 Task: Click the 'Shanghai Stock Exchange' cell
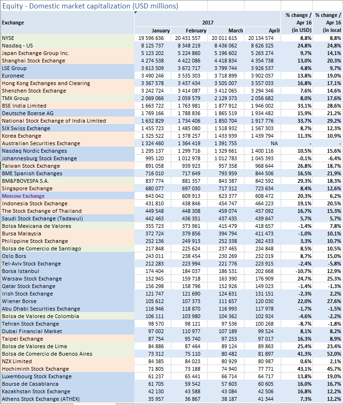point(68,61)
